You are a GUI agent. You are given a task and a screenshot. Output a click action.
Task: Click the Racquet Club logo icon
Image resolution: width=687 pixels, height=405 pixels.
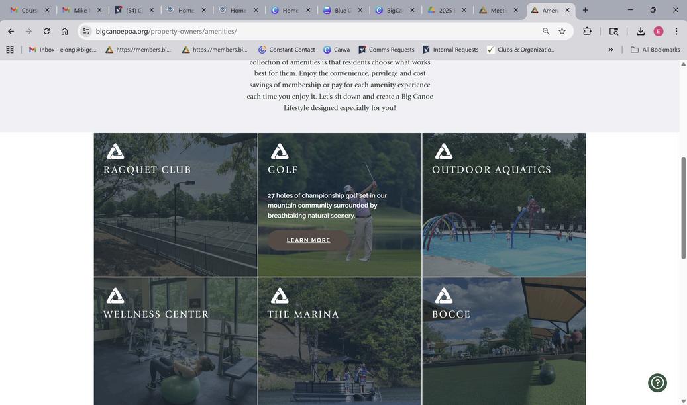point(115,151)
